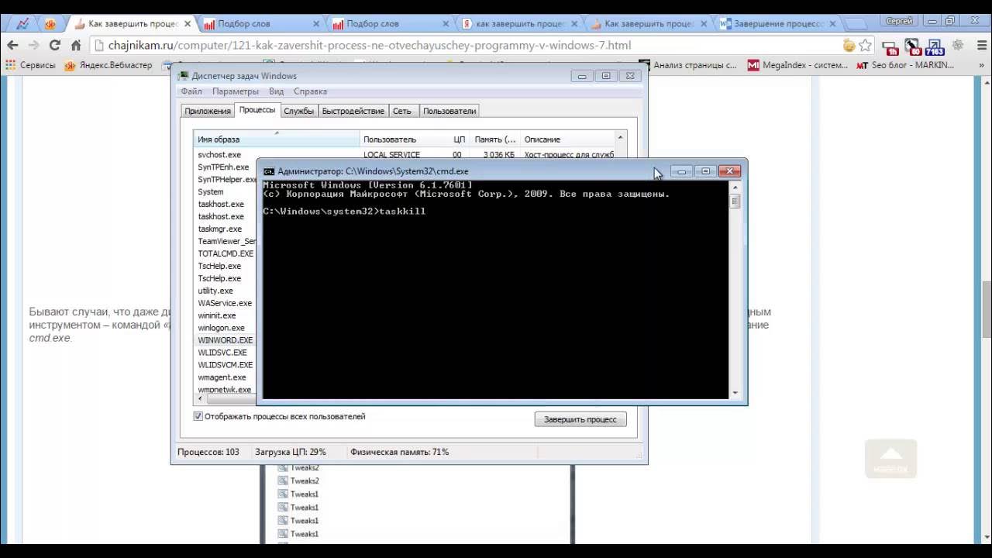Select the SynTPEnh.exe process
The height and width of the screenshot is (558, 992).
click(223, 167)
